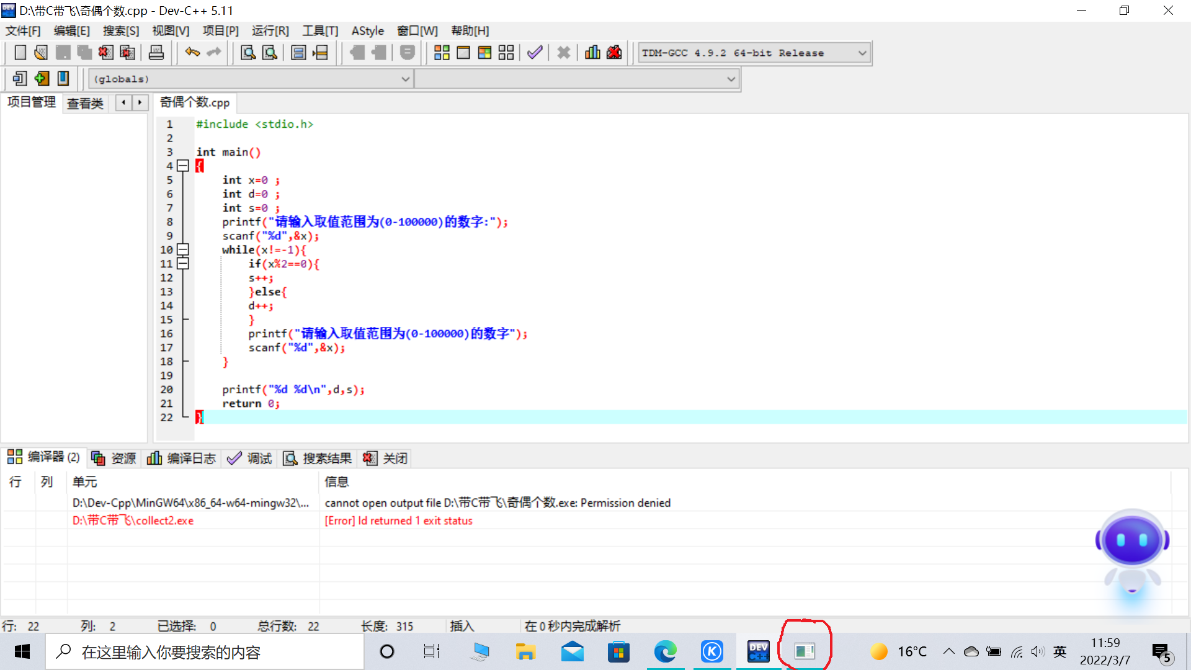This screenshot has height=670, width=1191.
Task: Open the (globals) class dropdown
Action: coord(251,79)
